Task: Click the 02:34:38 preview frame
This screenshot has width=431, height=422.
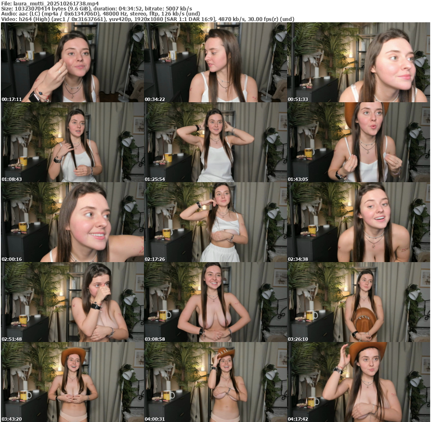Action: [359, 222]
